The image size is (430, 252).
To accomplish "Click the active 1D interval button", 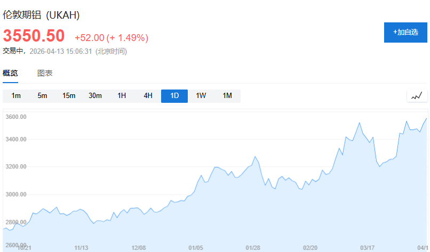I will click(174, 96).
